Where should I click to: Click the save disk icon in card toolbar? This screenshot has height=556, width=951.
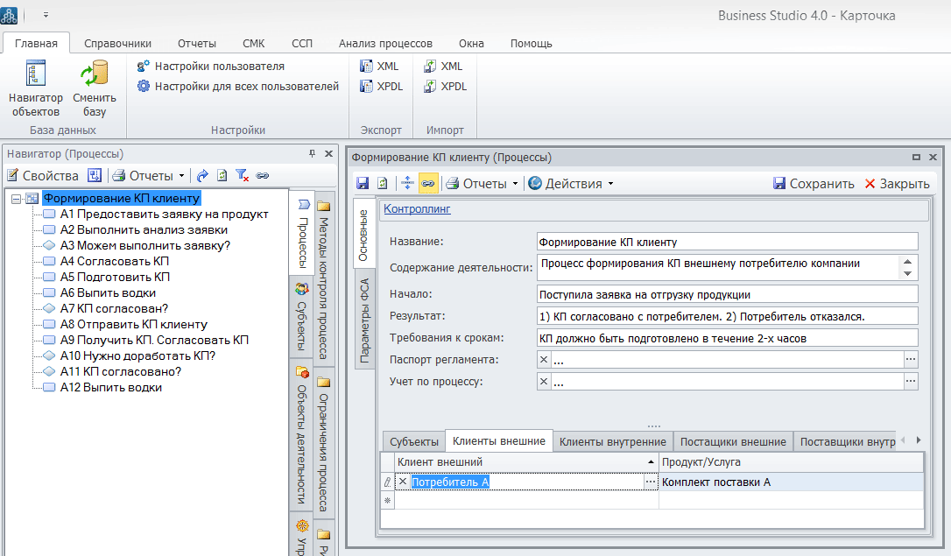(363, 183)
